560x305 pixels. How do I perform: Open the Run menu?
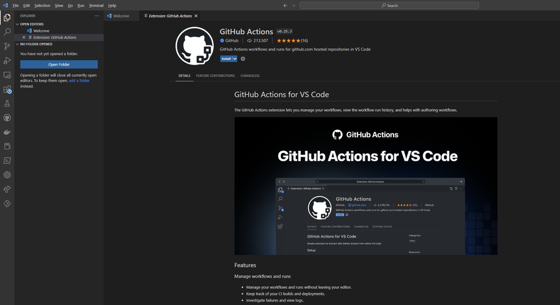tap(81, 6)
